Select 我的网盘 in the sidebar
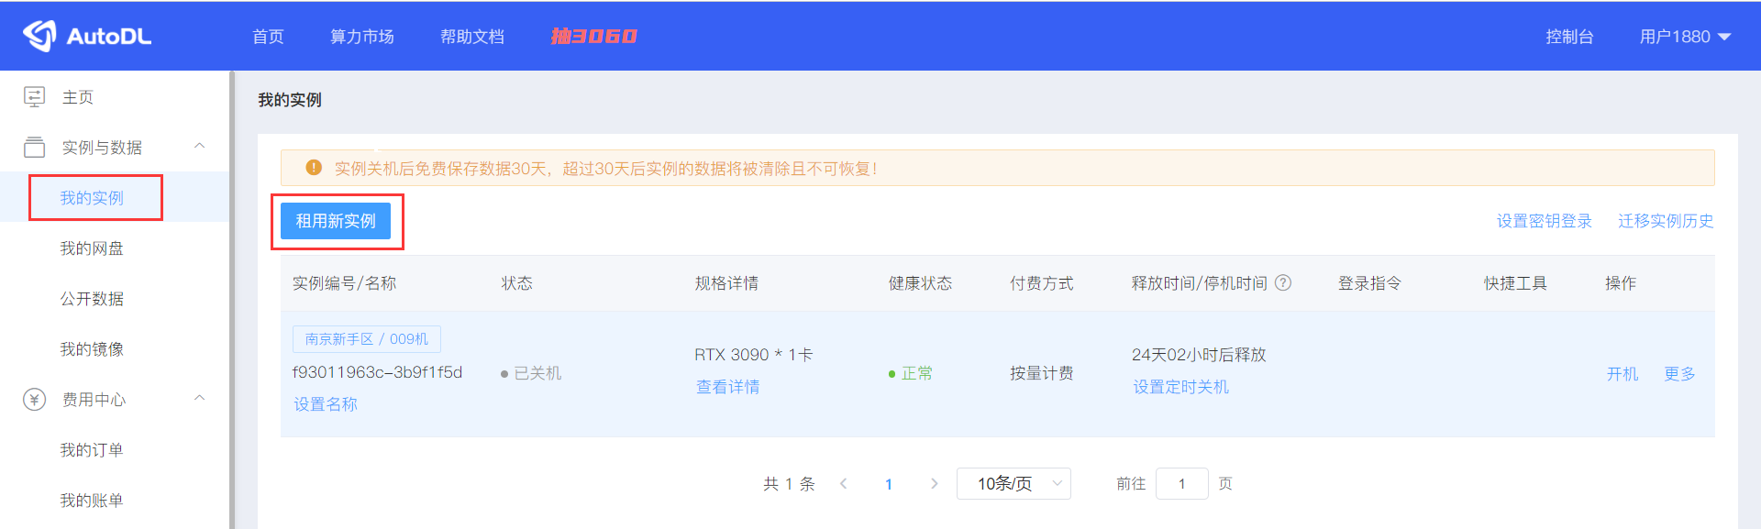1761x529 pixels. pos(92,248)
